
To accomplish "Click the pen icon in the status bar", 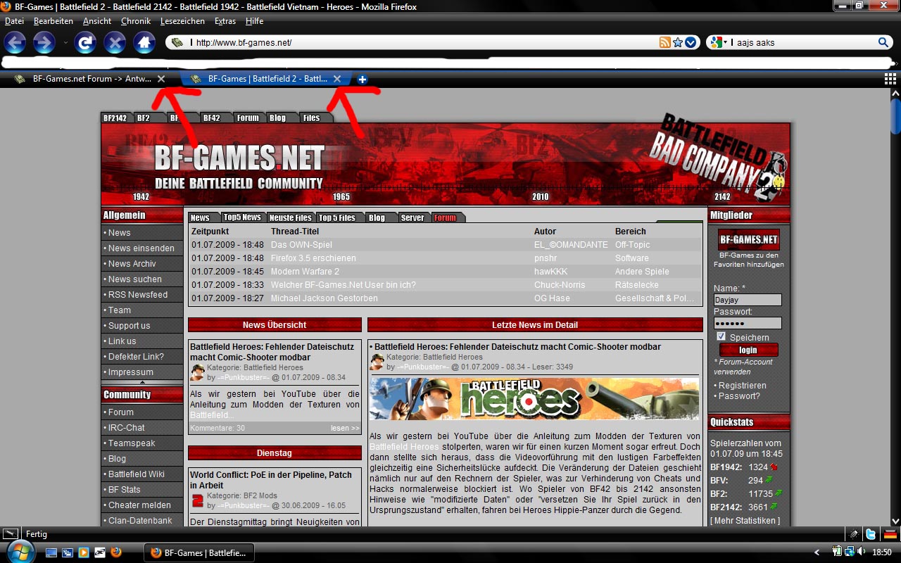I will pyautogui.click(x=854, y=534).
